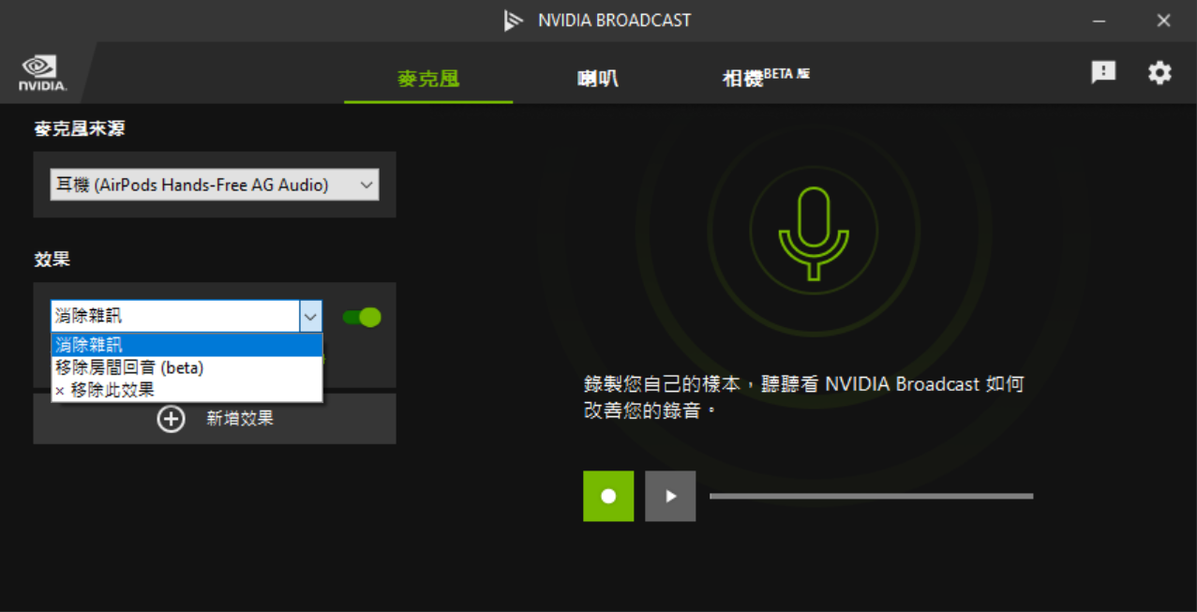The width and height of the screenshot is (1197, 612).
Task: Open the 麥克風來源 device dropdown
Action: (215, 185)
